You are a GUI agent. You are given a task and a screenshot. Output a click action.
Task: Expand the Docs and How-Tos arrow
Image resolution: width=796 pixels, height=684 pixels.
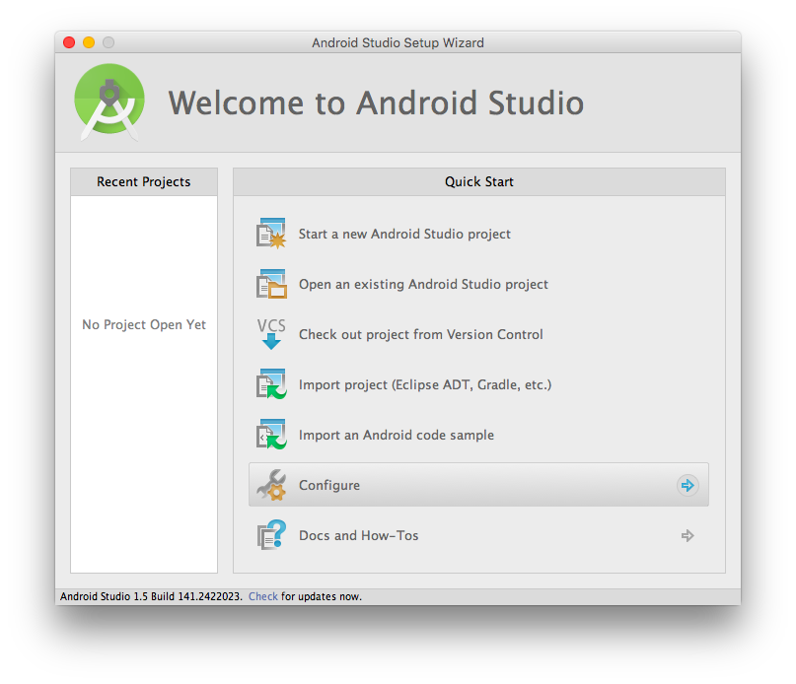pos(687,535)
